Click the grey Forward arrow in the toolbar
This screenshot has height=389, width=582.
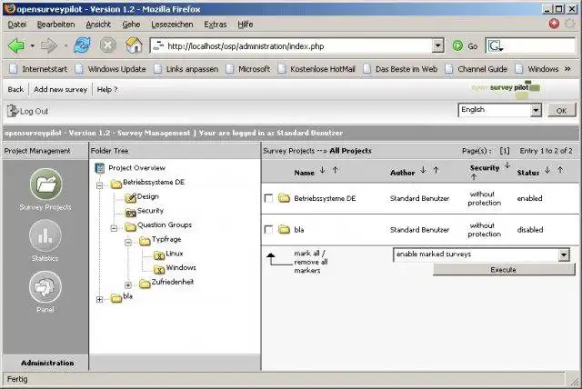(49, 46)
